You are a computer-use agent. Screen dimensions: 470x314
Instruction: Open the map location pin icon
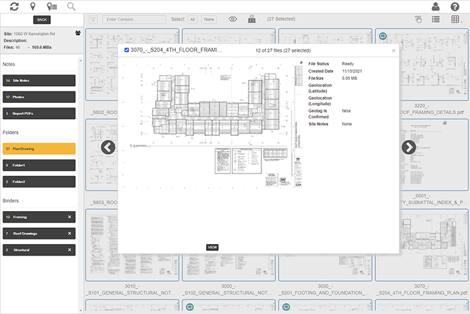32,6
